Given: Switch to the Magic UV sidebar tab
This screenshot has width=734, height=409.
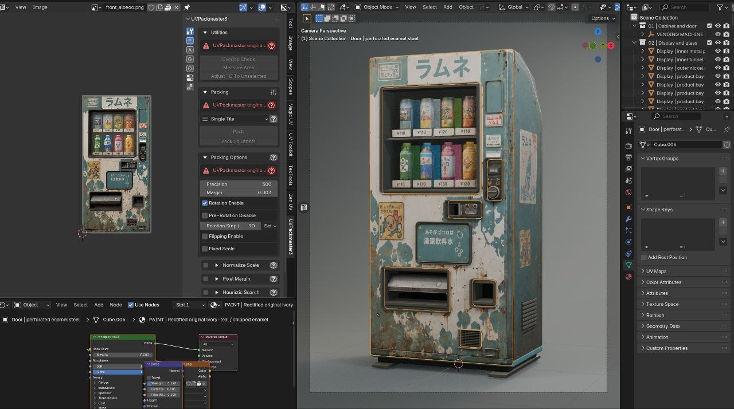Looking at the screenshot, I should coord(290,114).
